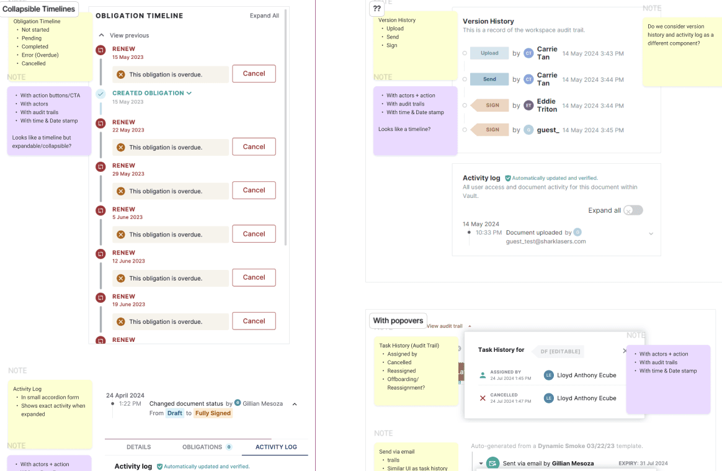Close the Task History popover
Viewport: 722px width, 471px height.
click(x=625, y=351)
